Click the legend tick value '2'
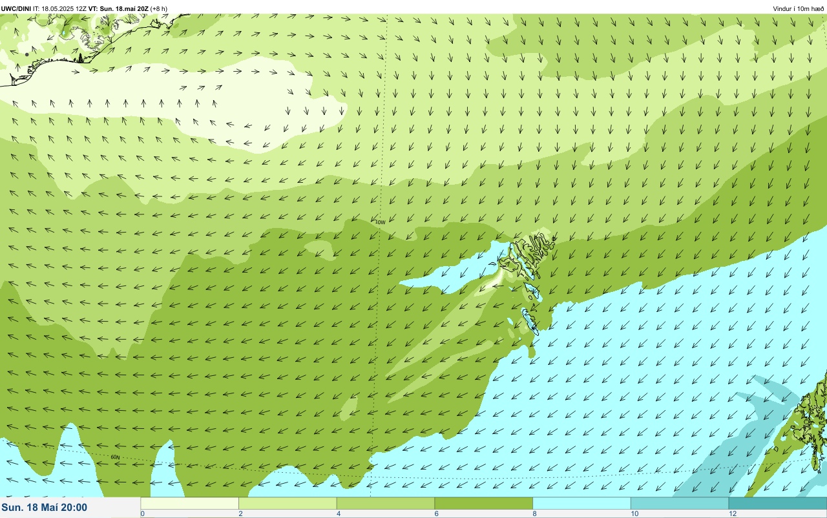 [x=240, y=513]
